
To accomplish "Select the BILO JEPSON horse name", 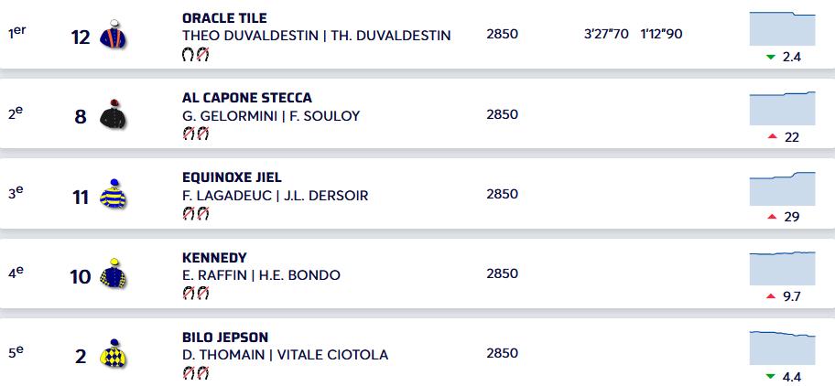I will point(225,338).
